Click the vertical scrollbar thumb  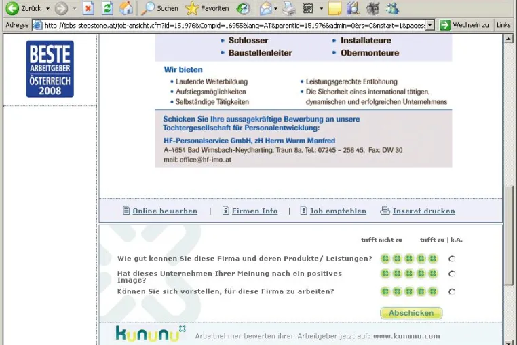[508, 236]
